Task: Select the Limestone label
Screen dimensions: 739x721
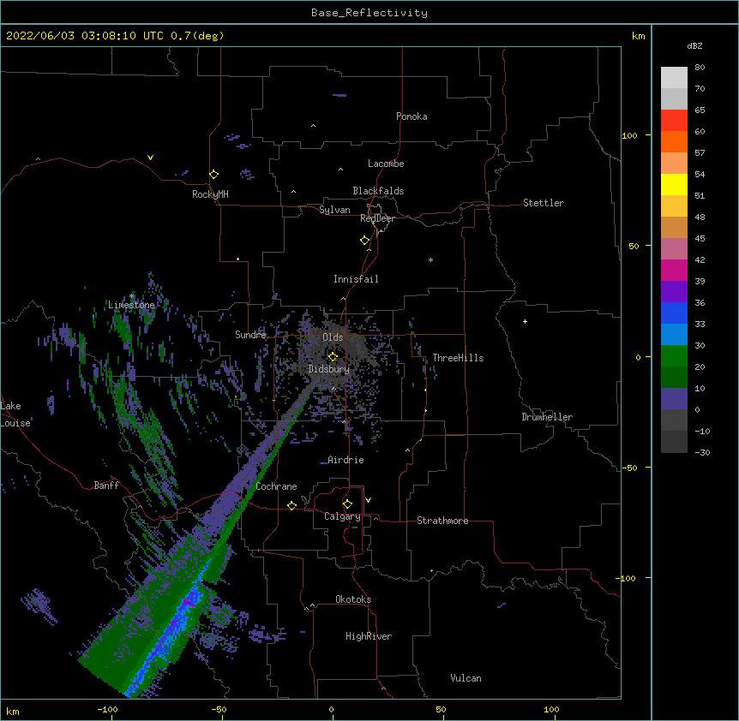Action: [131, 305]
